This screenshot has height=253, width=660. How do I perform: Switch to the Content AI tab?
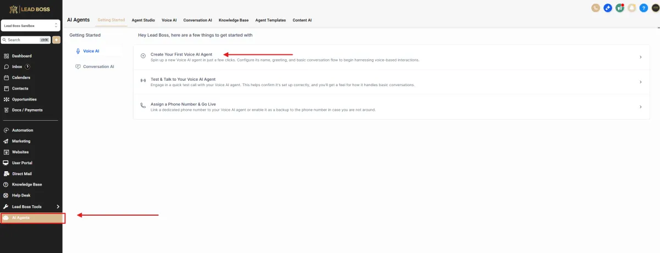coord(302,20)
